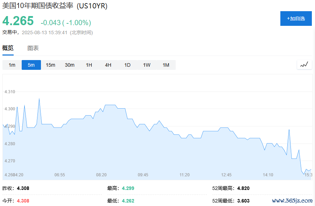Select the 5m time interval

[x=31, y=65]
